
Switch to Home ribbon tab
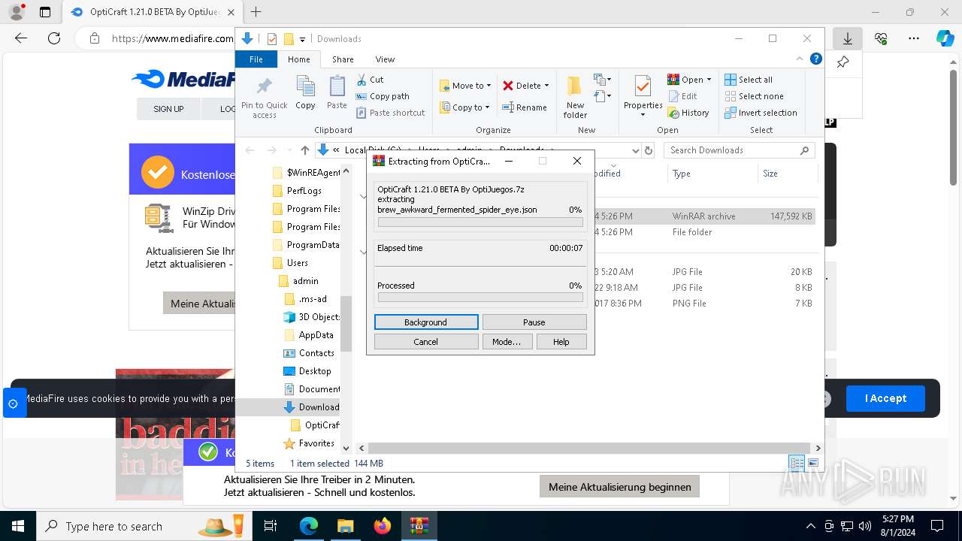(298, 59)
